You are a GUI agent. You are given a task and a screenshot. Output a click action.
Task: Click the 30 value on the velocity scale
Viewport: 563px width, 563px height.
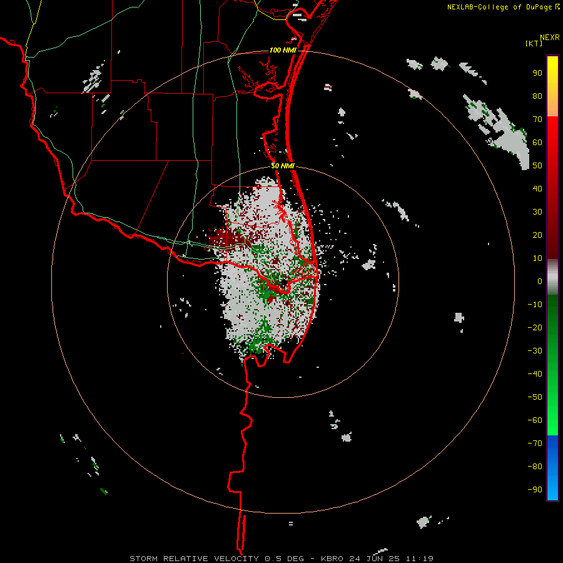pyautogui.click(x=537, y=212)
